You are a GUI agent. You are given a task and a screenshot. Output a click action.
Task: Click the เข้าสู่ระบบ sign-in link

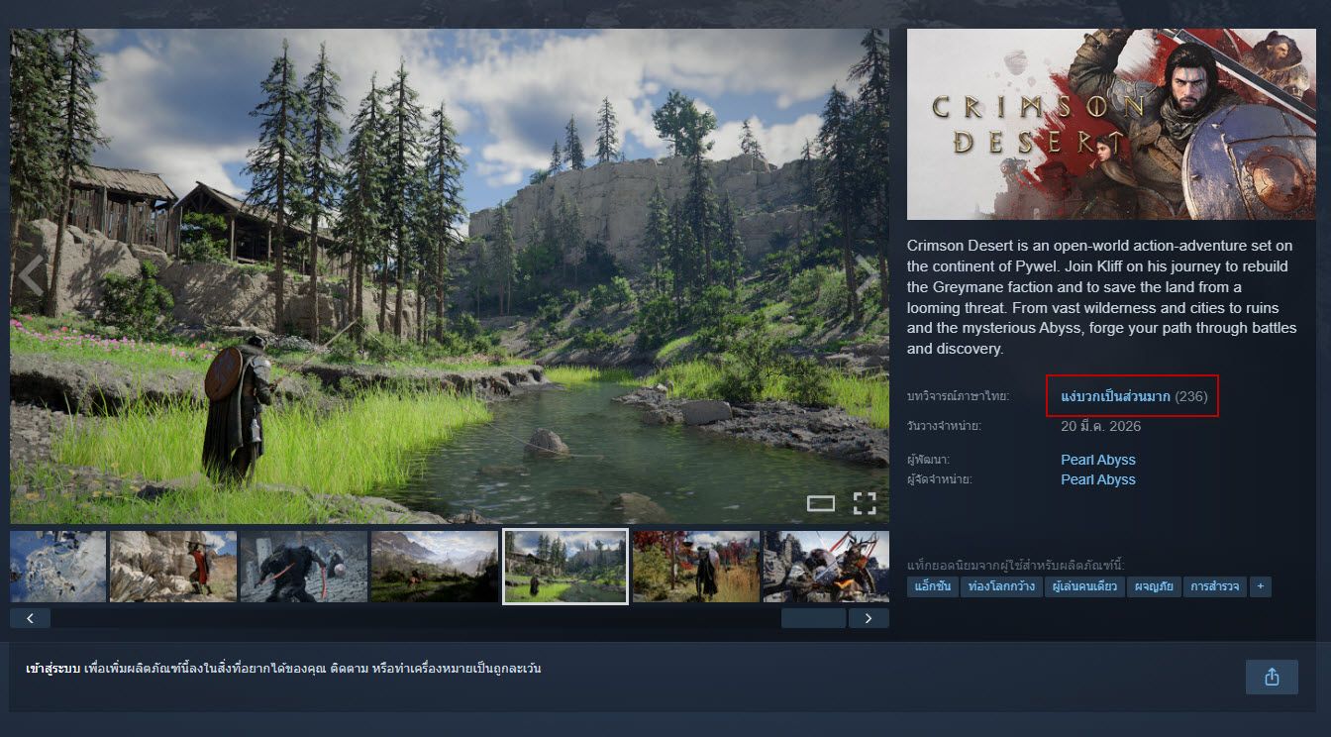52,669
